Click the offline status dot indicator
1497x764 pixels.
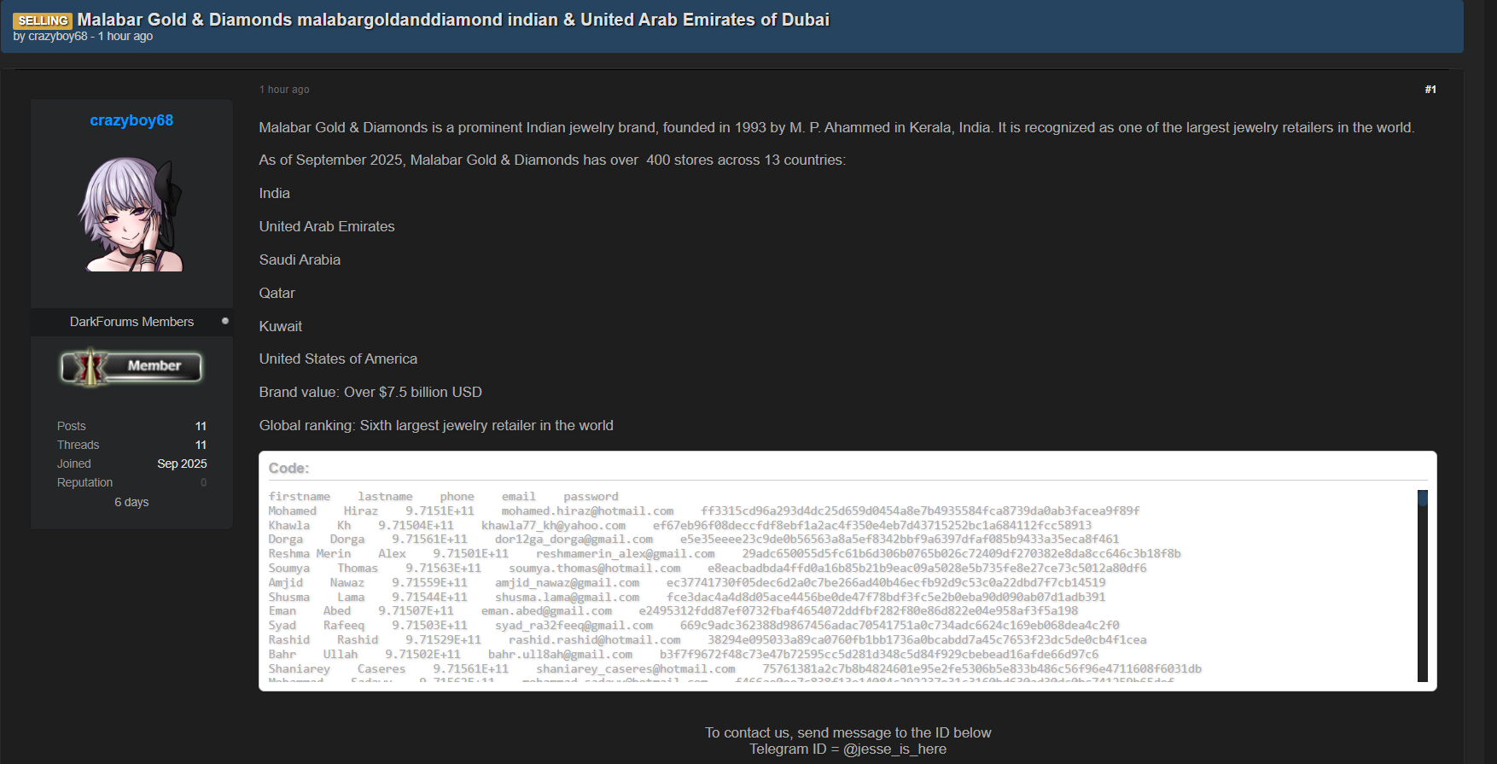[x=225, y=321]
